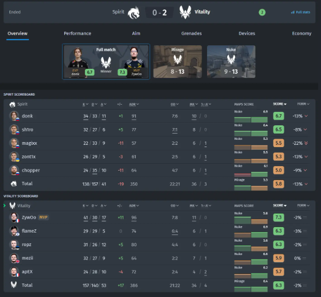Image resolution: width=321 pixels, height=297 pixels.
Task: Select the Mirage 8-13 map thumbnail
Action: 178,62
